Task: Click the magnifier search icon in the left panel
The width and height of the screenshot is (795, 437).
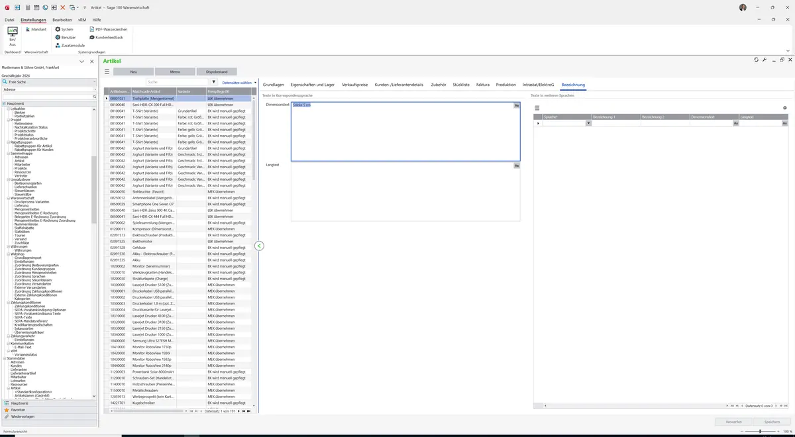Action: click(x=95, y=97)
